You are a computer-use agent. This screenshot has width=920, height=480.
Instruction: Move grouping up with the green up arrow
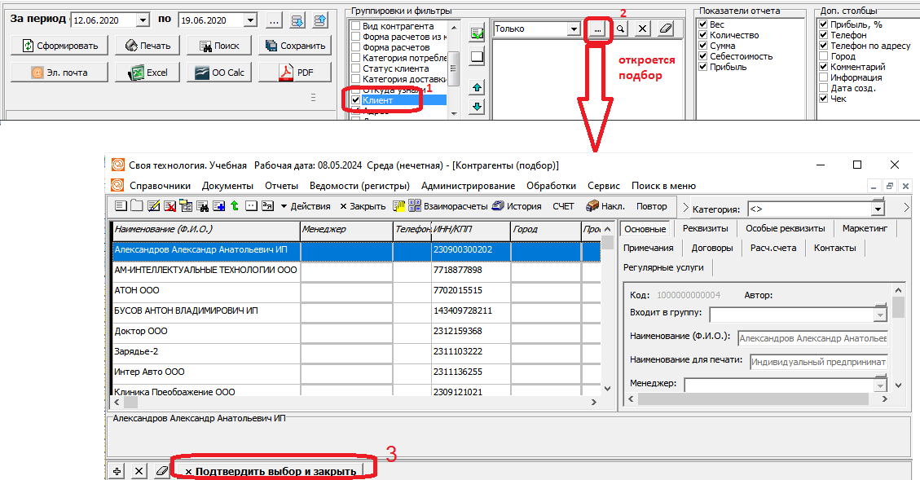478,86
